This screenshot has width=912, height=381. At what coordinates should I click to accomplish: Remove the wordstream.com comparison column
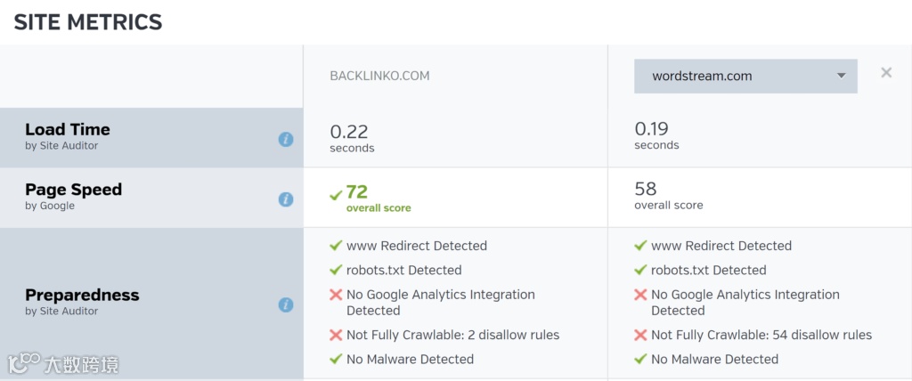(886, 73)
